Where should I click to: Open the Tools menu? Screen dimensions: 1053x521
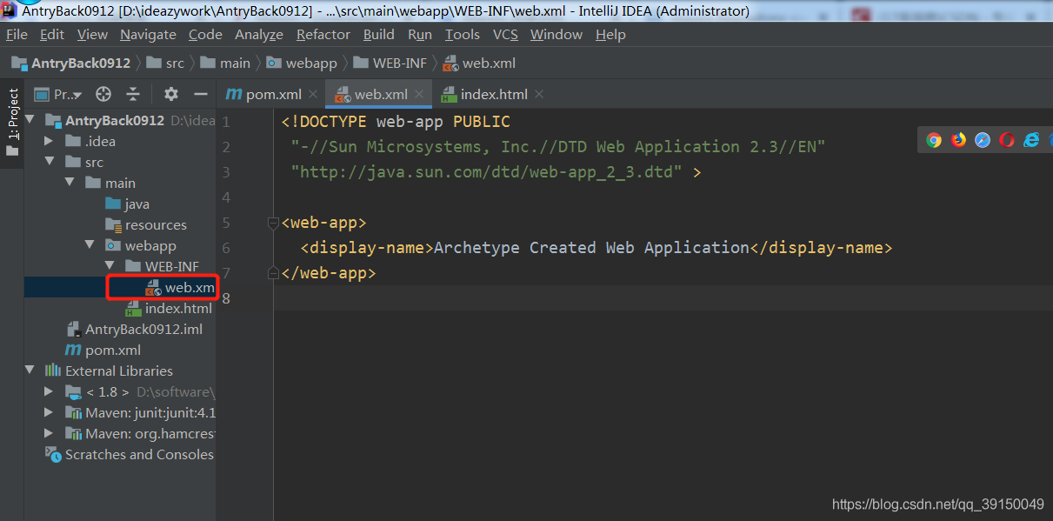pos(463,34)
